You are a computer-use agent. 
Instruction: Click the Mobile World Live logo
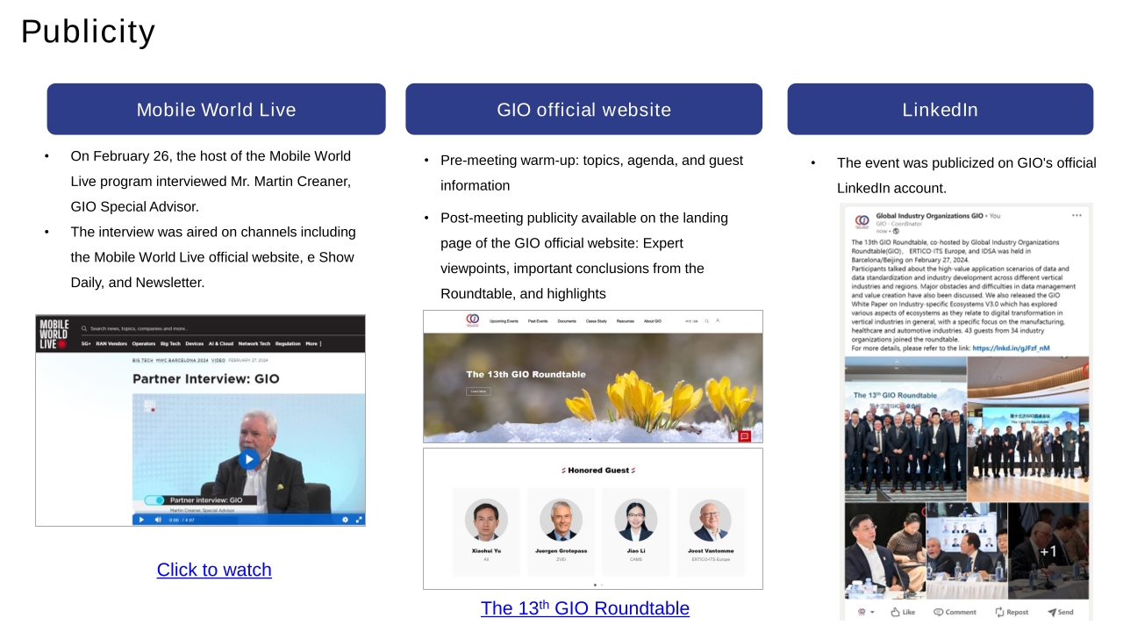(54, 334)
